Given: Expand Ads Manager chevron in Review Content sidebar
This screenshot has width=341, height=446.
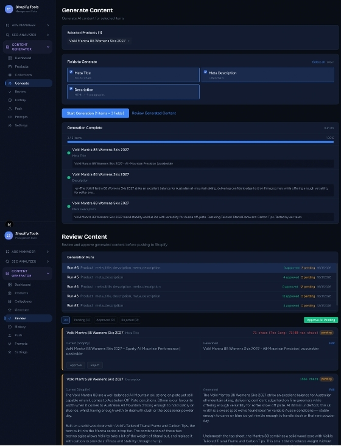Looking at the screenshot, I should [47, 252].
